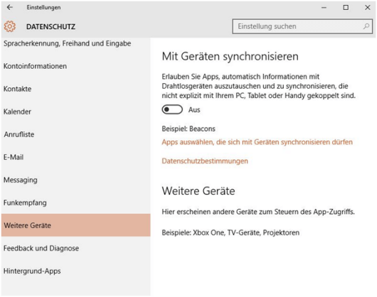Click the Datenschutz settings gear icon
This screenshot has height=297, width=377.
point(10,26)
